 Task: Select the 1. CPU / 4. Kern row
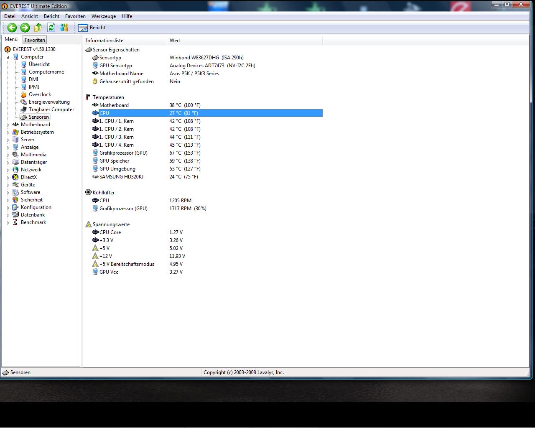point(207,145)
